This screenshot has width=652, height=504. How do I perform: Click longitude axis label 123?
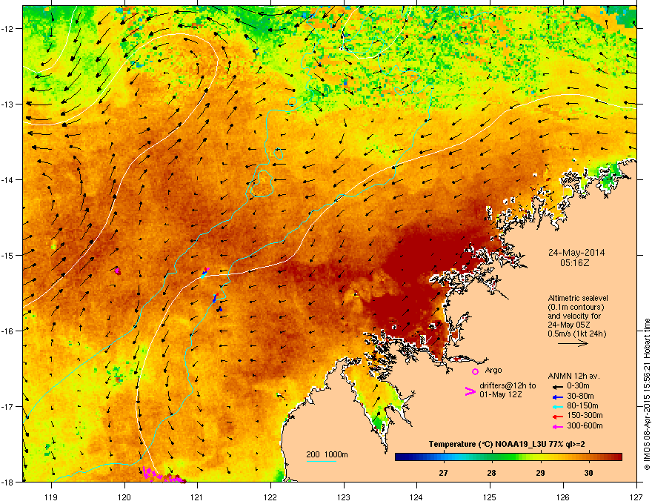[344, 497]
